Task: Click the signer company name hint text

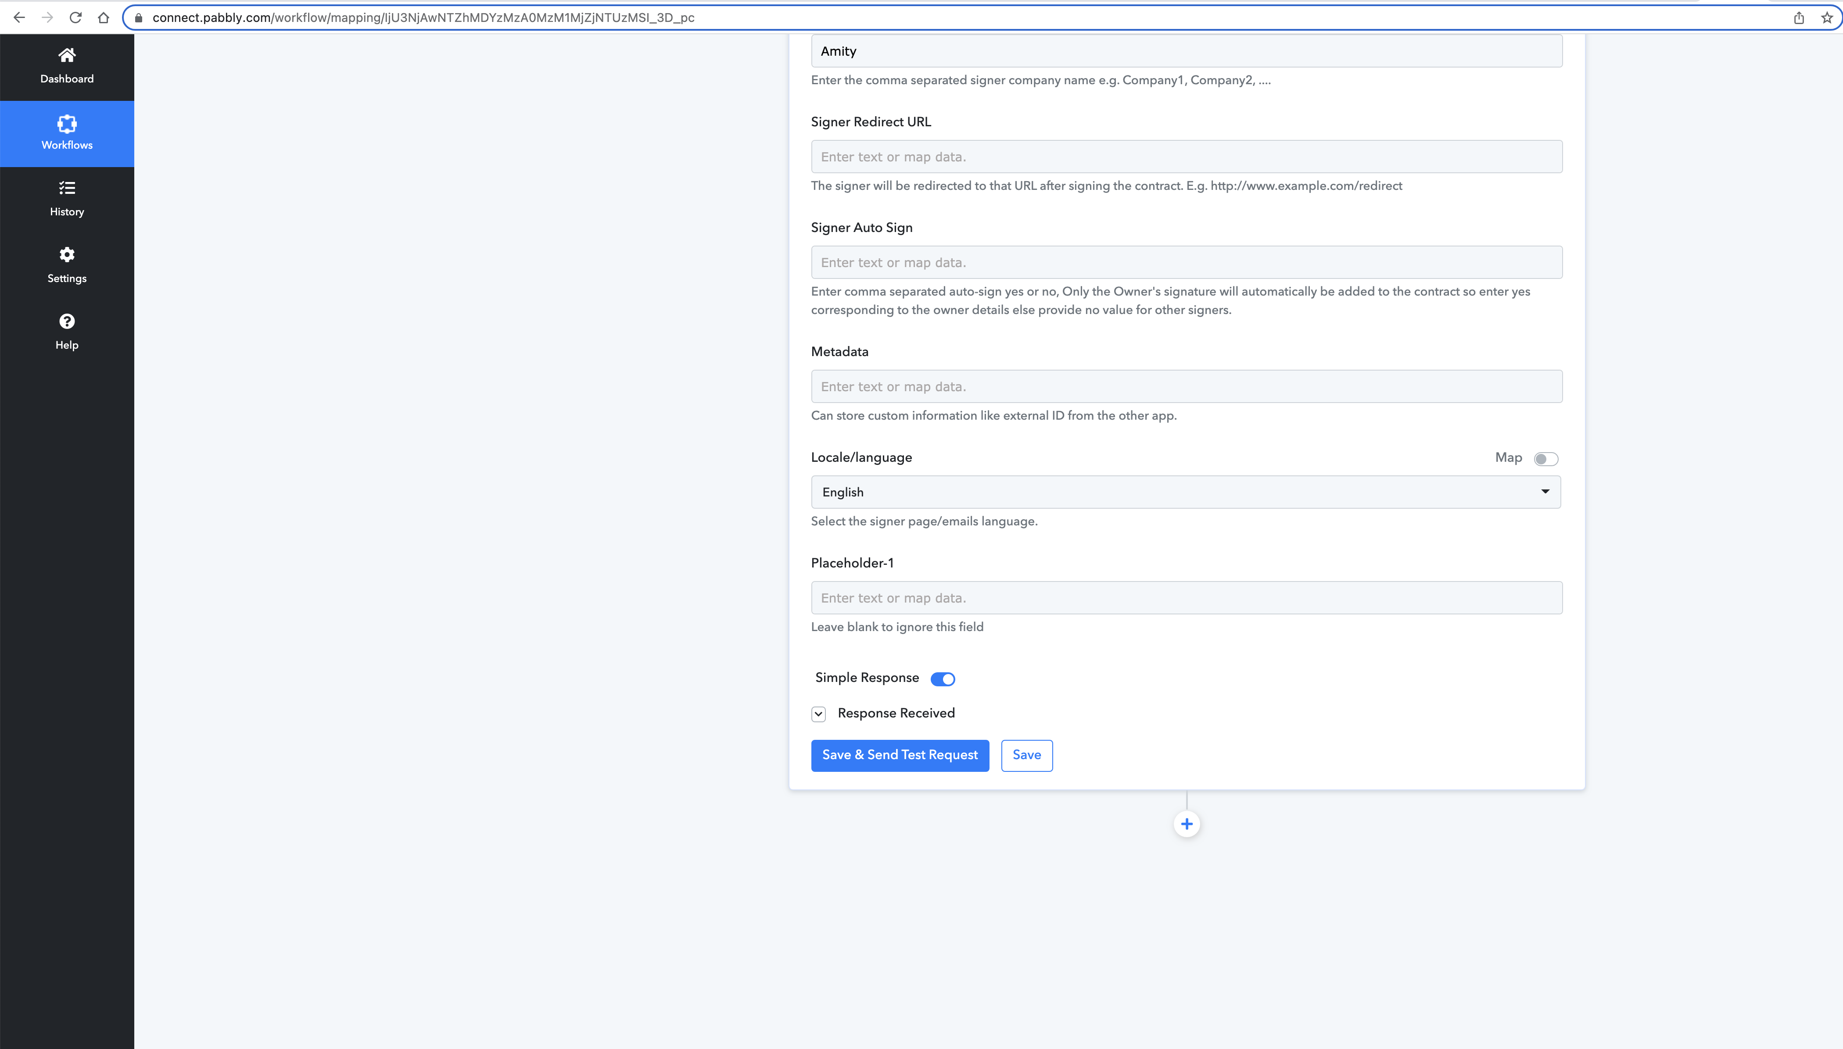Action: point(1040,80)
